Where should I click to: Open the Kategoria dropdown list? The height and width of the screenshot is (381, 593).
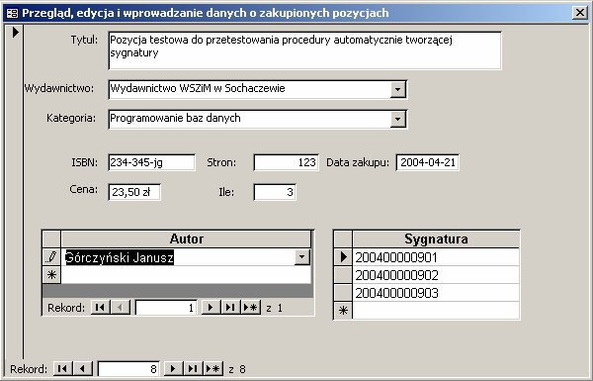point(398,120)
